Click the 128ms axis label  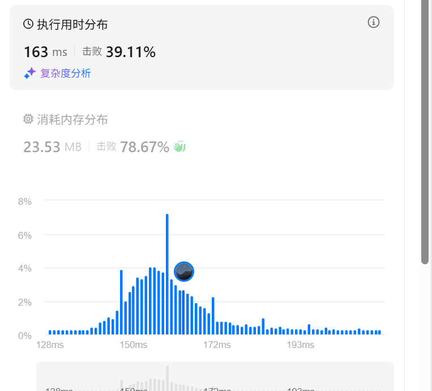pyautogui.click(x=50, y=345)
